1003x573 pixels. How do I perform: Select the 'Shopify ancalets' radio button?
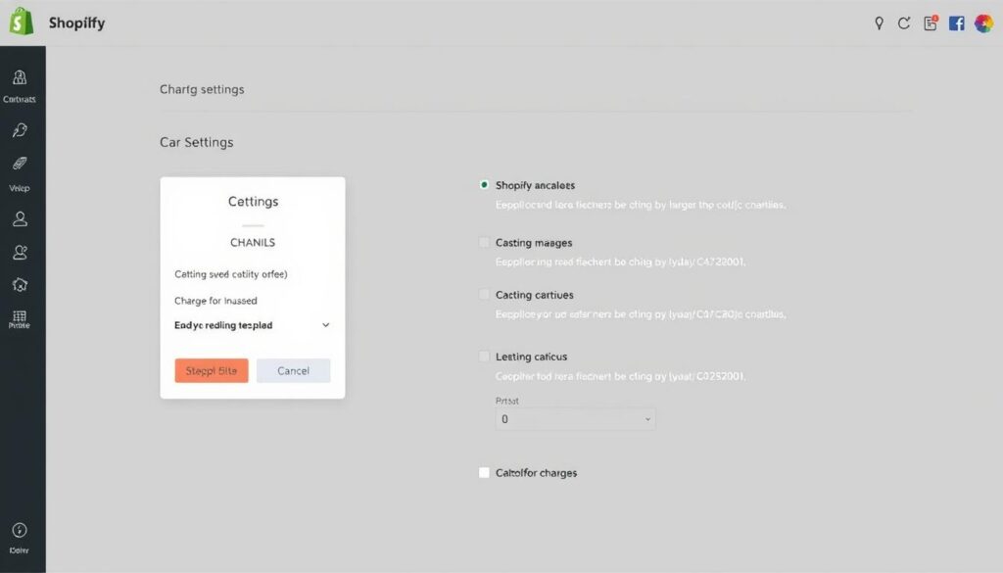(484, 184)
